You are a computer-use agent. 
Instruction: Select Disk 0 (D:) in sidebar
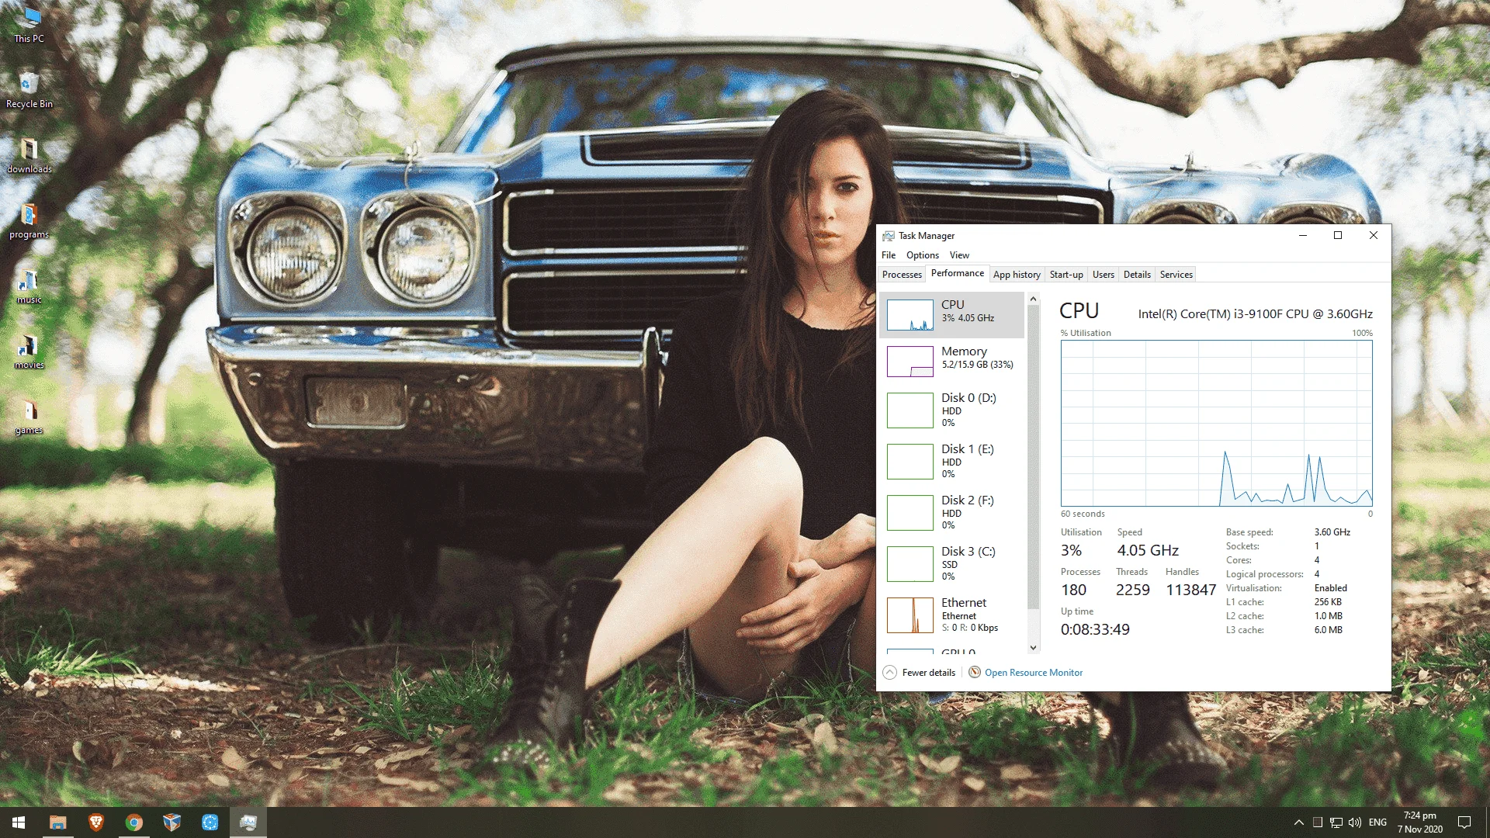point(952,410)
